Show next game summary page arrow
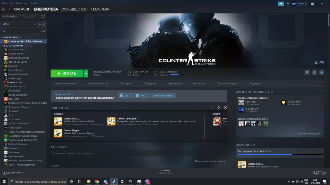The height and width of the screenshot is (185, 330). pyautogui.click(x=219, y=108)
